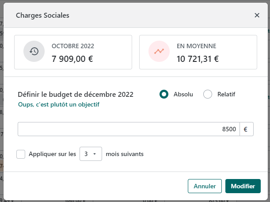Viewport: 270px width, 202px height.
Task: Click the 10 721,31 € average amount
Action: coord(198,58)
